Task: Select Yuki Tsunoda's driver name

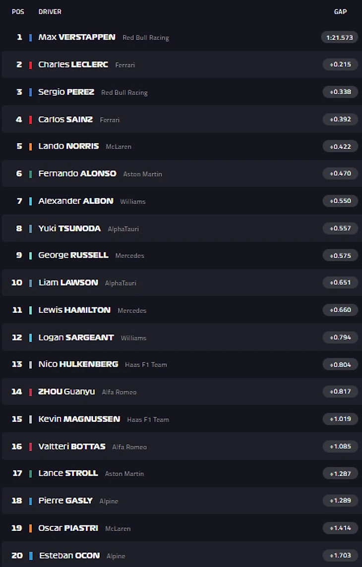Action: click(x=69, y=228)
